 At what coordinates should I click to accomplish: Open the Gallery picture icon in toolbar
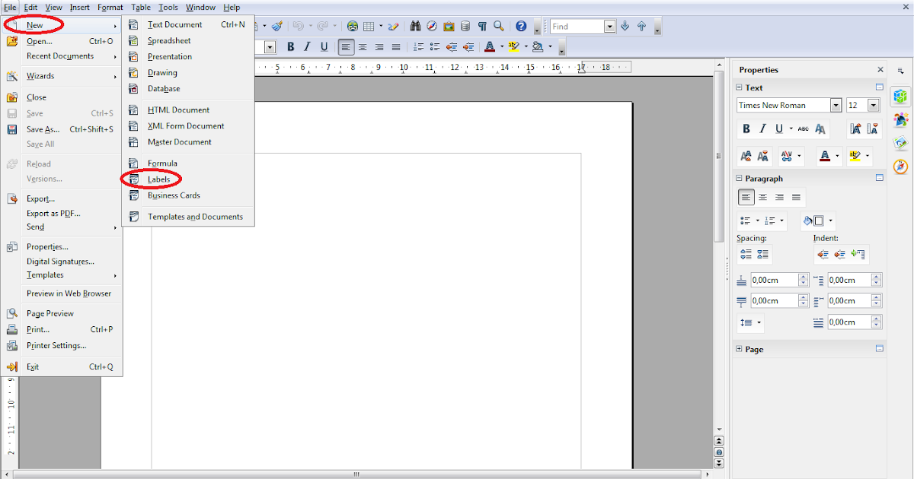449,26
